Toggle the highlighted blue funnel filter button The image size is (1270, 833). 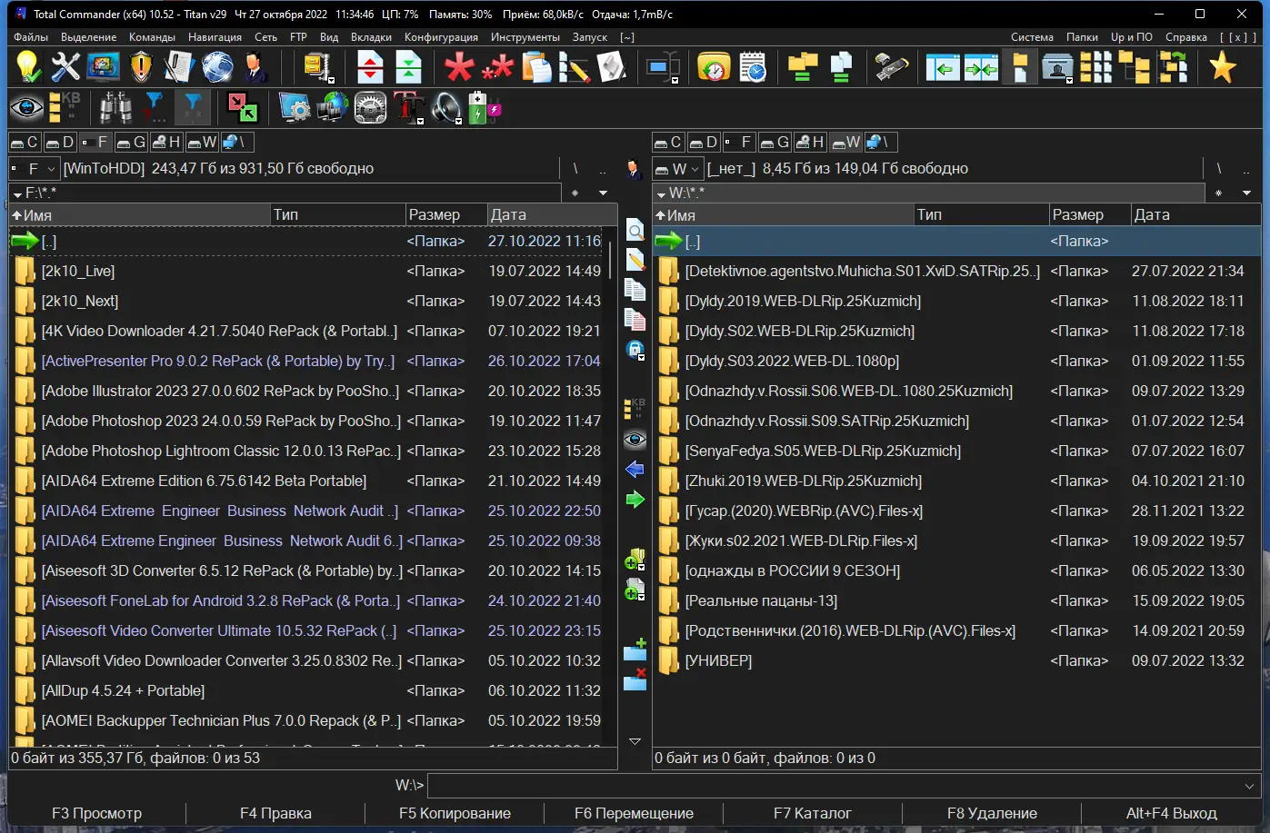[x=192, y=108]
